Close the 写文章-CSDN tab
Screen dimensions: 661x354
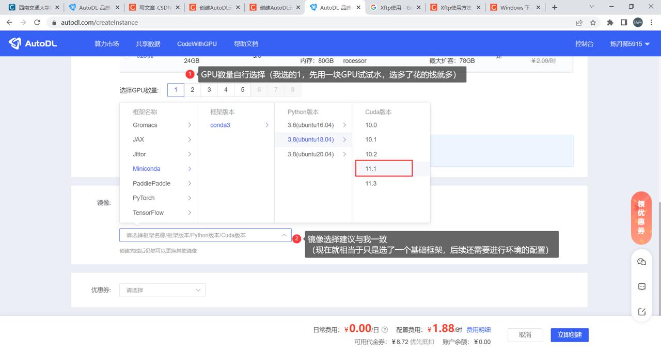coord(177,8)
